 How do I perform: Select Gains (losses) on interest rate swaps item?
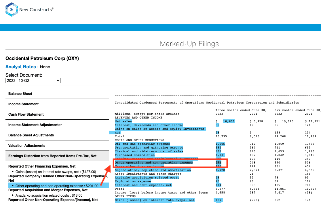coord(56,172)
